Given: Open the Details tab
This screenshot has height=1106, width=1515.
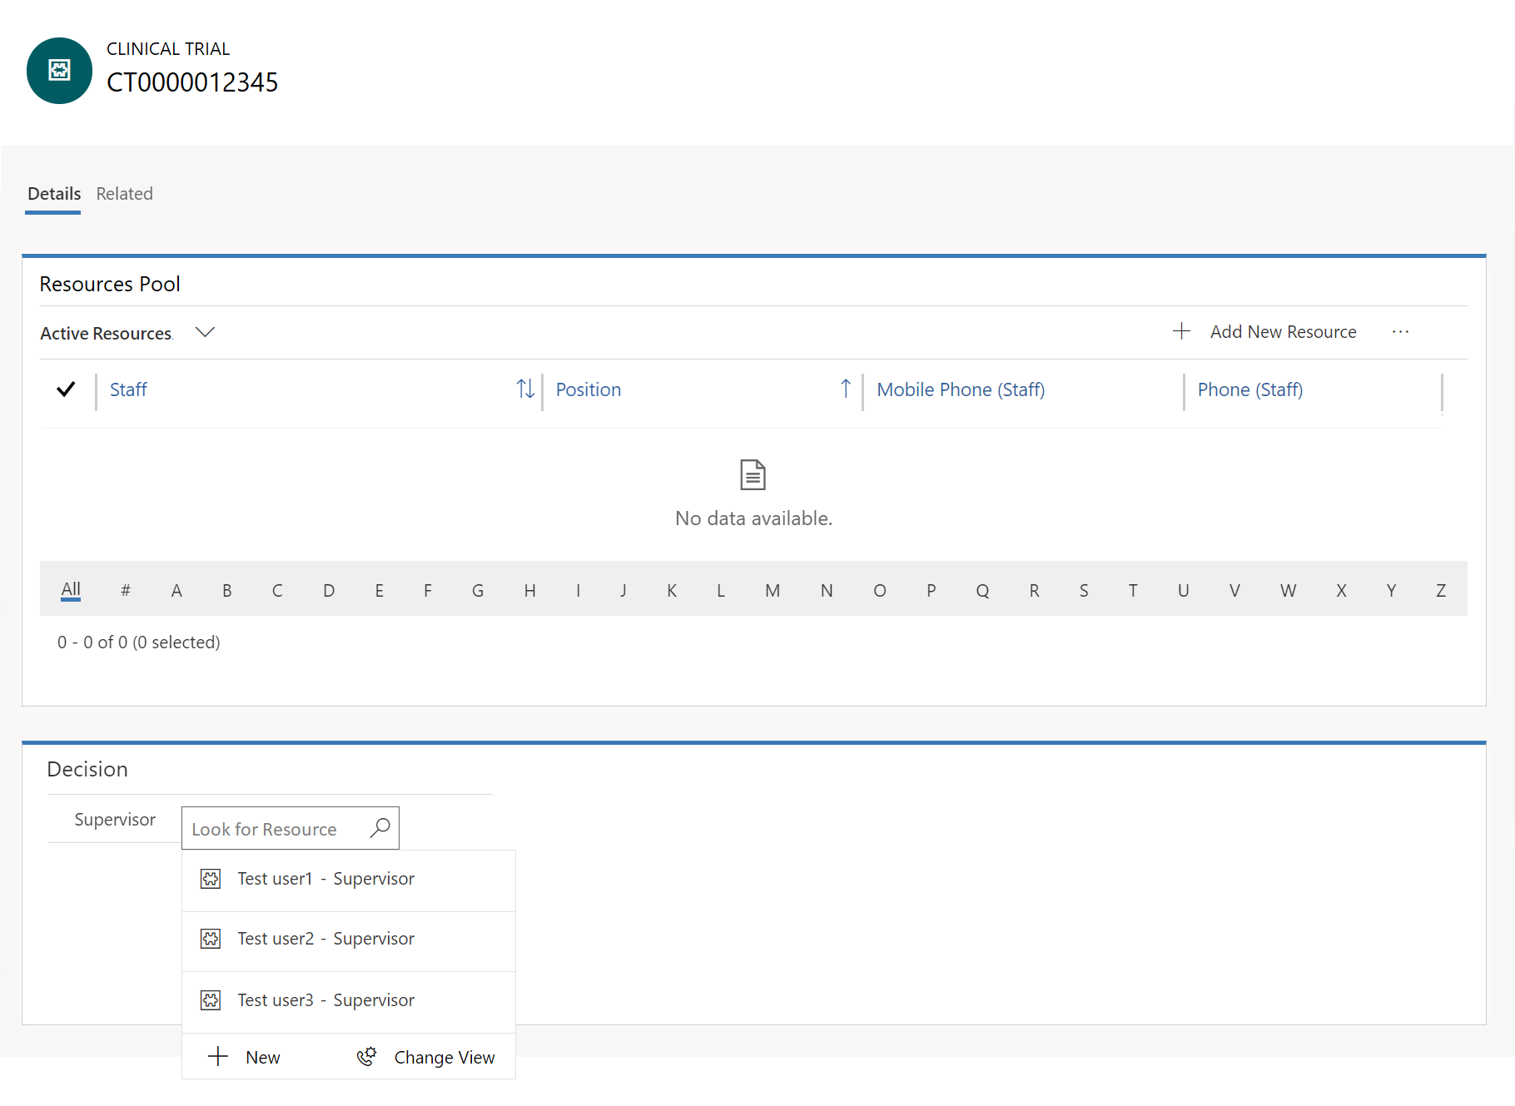Looking at the screenshot, I should [x=54, y=194].
